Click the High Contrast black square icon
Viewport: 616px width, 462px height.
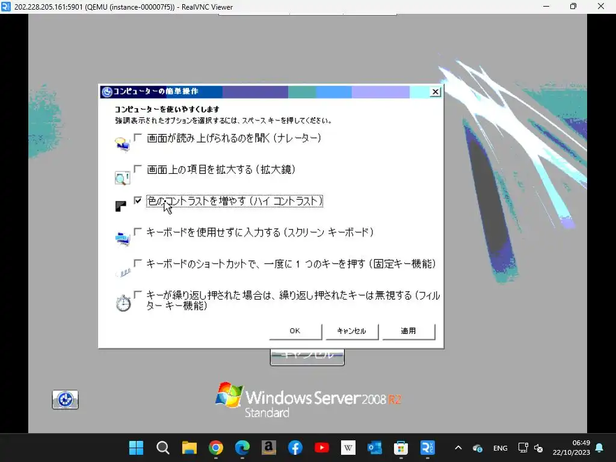point(120,206)
